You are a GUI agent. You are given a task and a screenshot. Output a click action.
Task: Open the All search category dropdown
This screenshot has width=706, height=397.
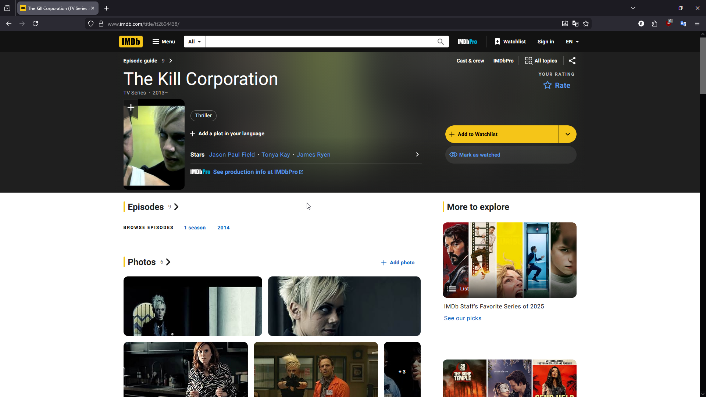pyautogui.click(x=195, y=42)
